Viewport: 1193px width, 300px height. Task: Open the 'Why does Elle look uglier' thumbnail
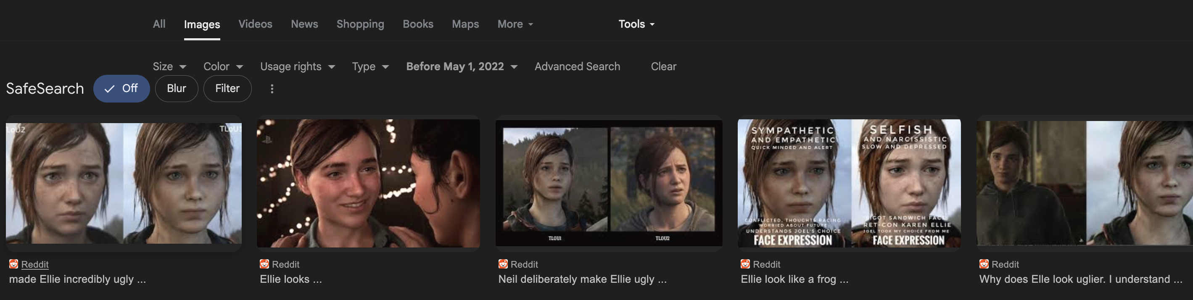coord(1085,183)
